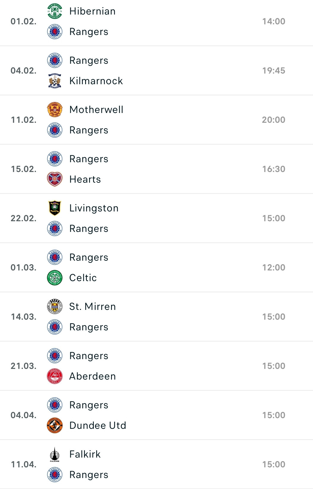This screenshot has height=489, width=313.
Task: Select the St. Mirren club crest
Action: click(x=55, y=307)
